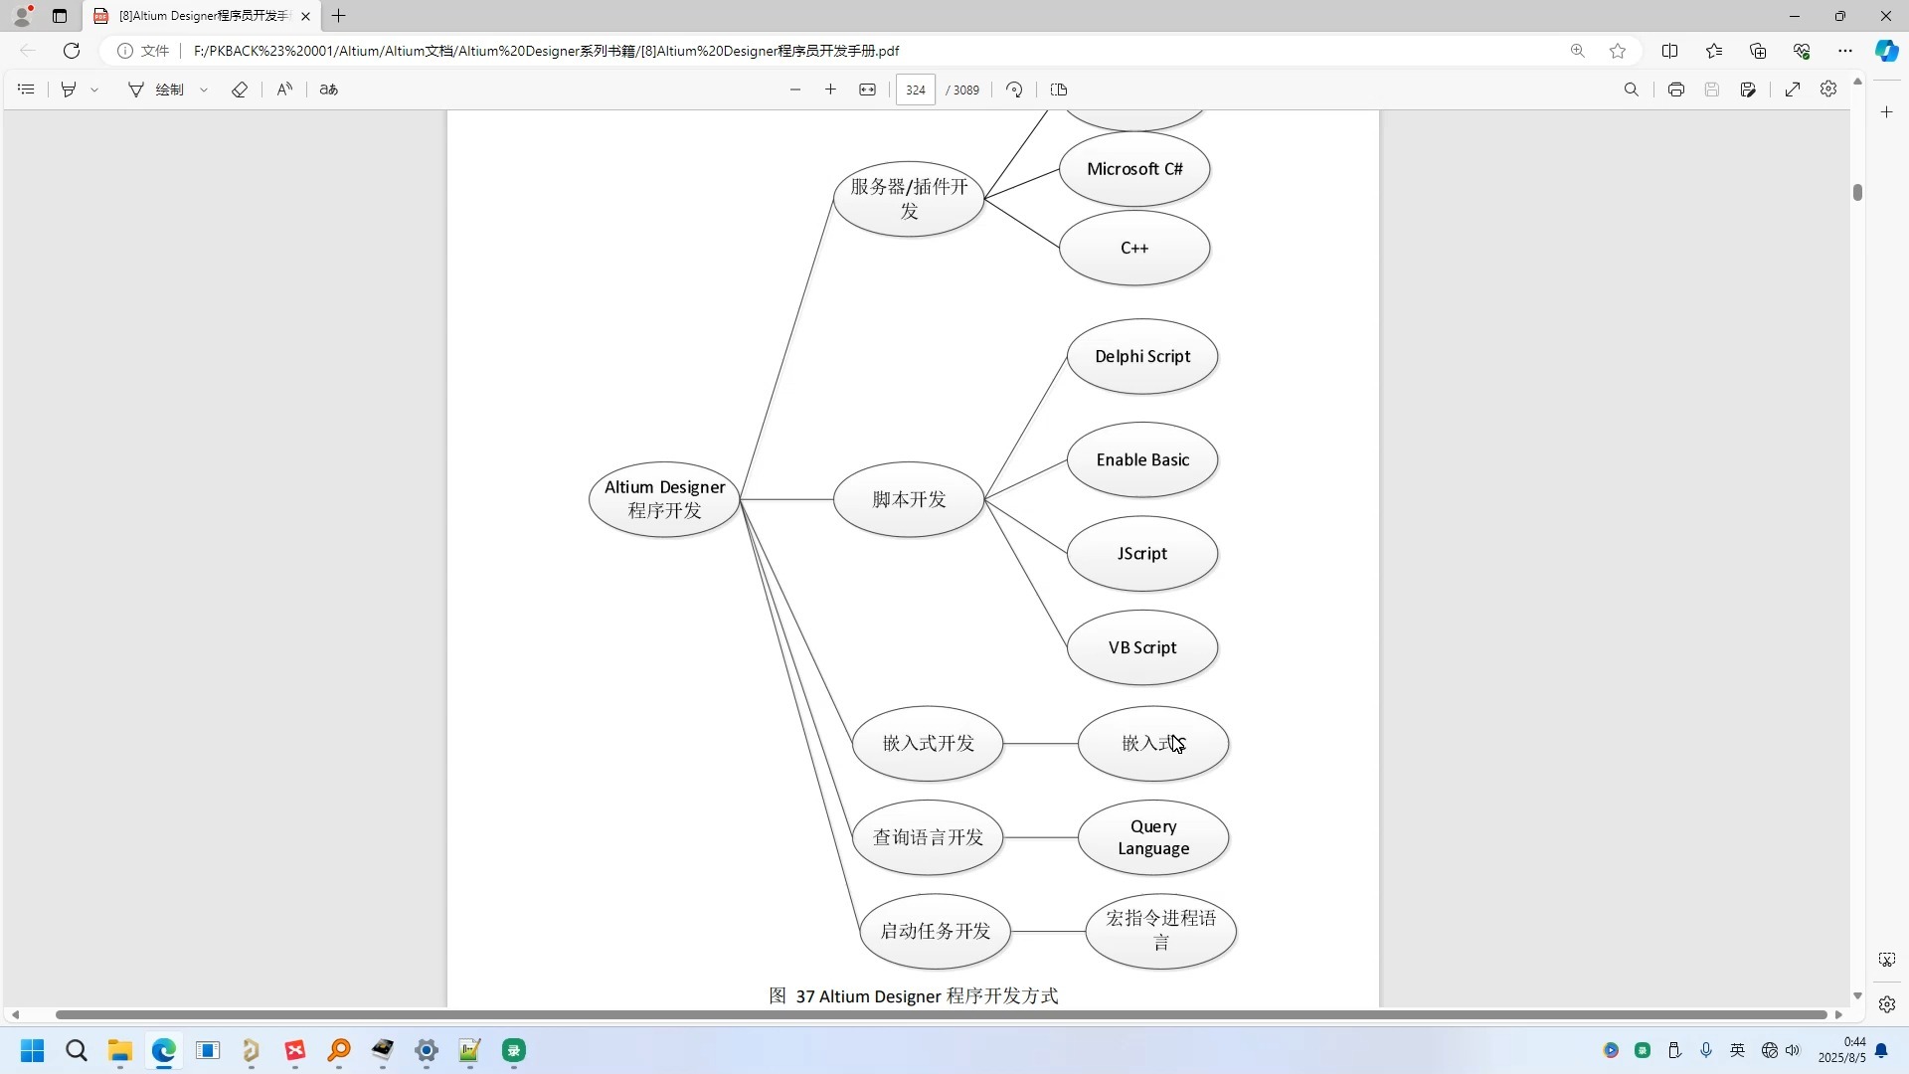Viewport: 1909px width, 1074px height.
Task: Open the Edge Settings and more menu
Action: [x=1845, y=51]
